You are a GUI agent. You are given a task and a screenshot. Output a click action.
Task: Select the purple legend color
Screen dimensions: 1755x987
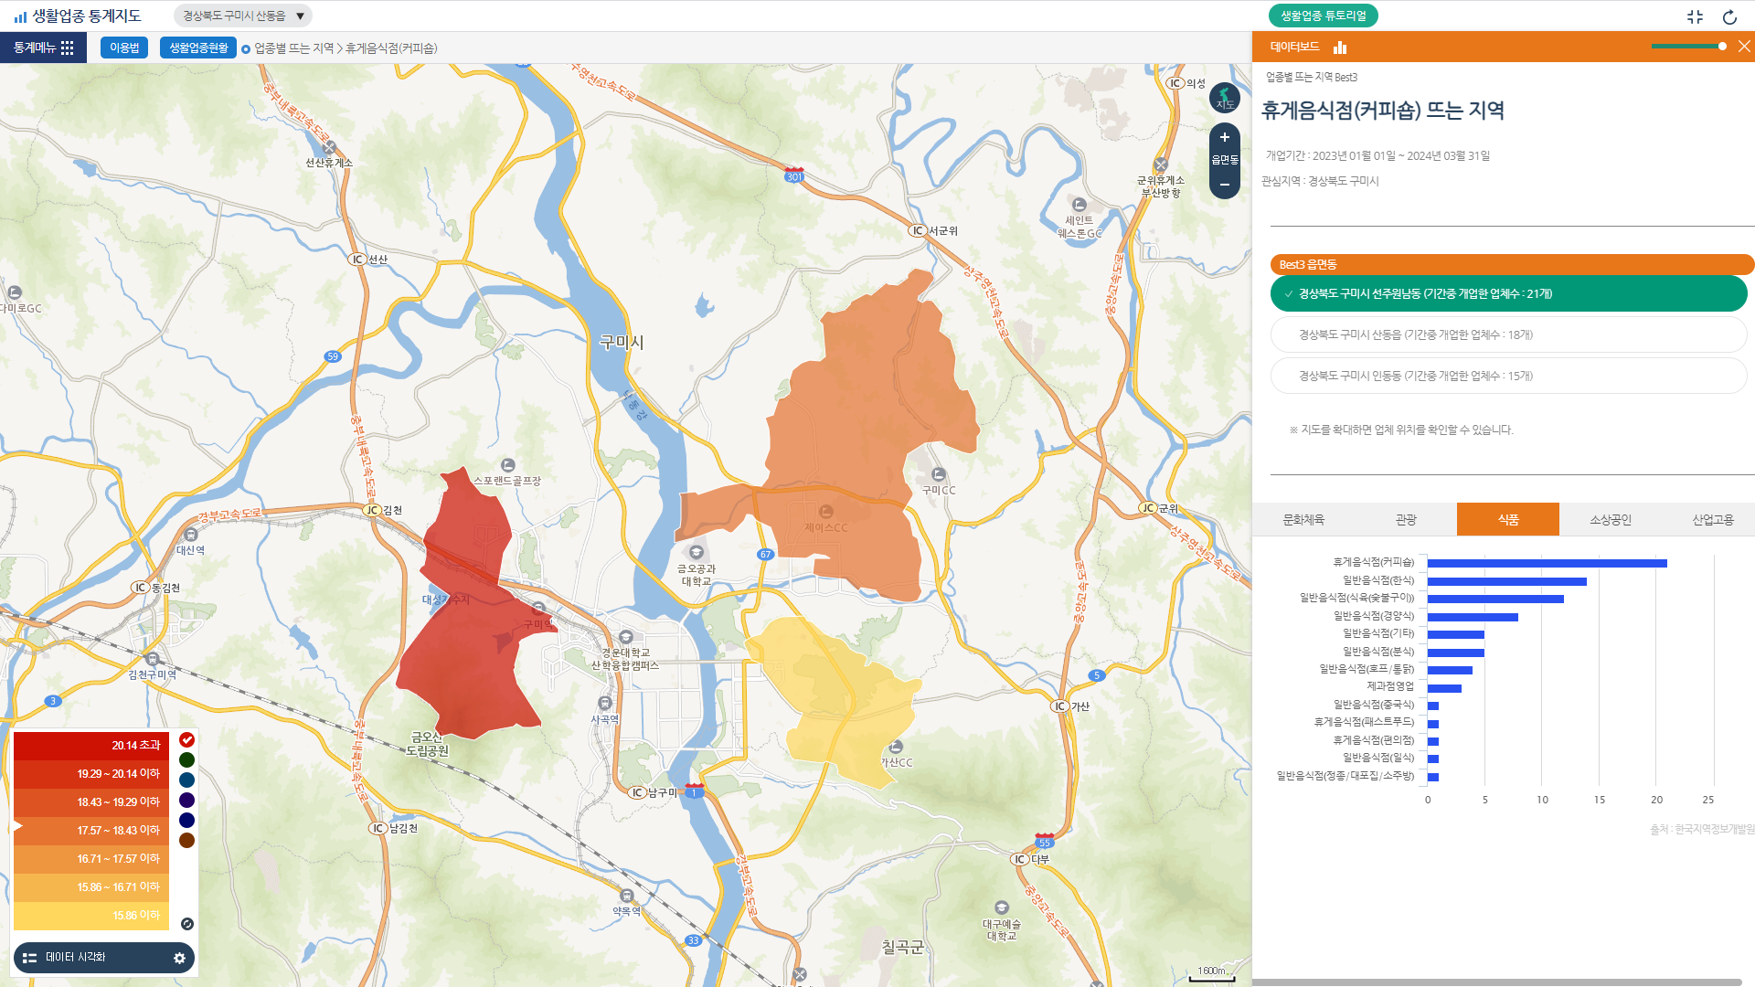point(186,800)
